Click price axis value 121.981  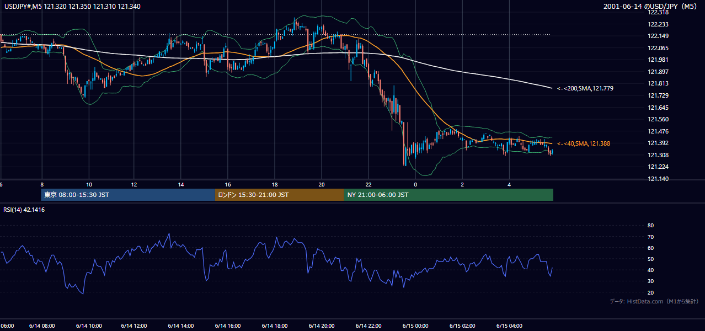659,60
